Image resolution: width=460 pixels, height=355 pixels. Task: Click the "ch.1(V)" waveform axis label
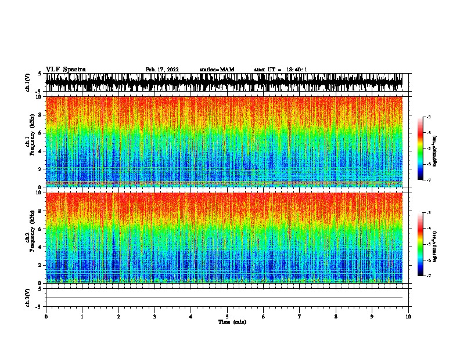28,82
